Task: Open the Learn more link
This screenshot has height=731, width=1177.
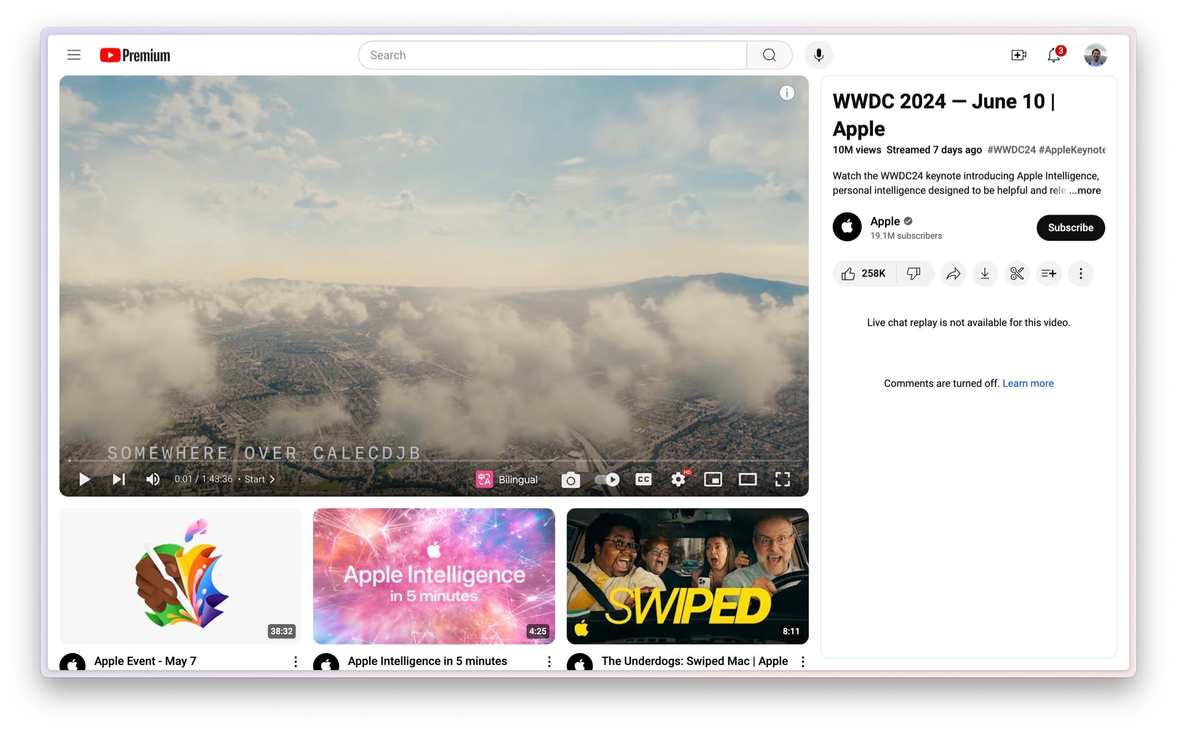Action: coord(1028,383)
